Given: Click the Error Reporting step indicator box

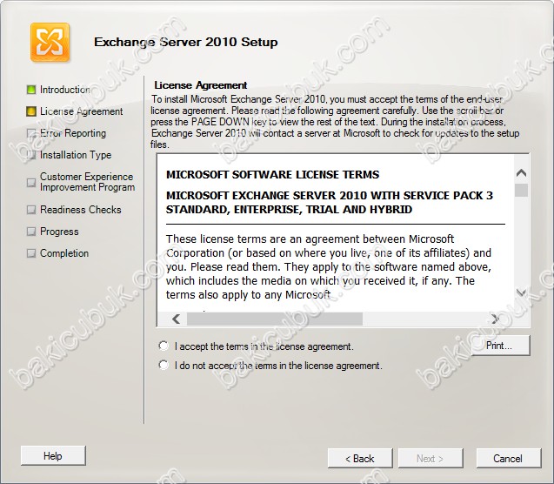Looking at the screenshot, I should 31,133.
